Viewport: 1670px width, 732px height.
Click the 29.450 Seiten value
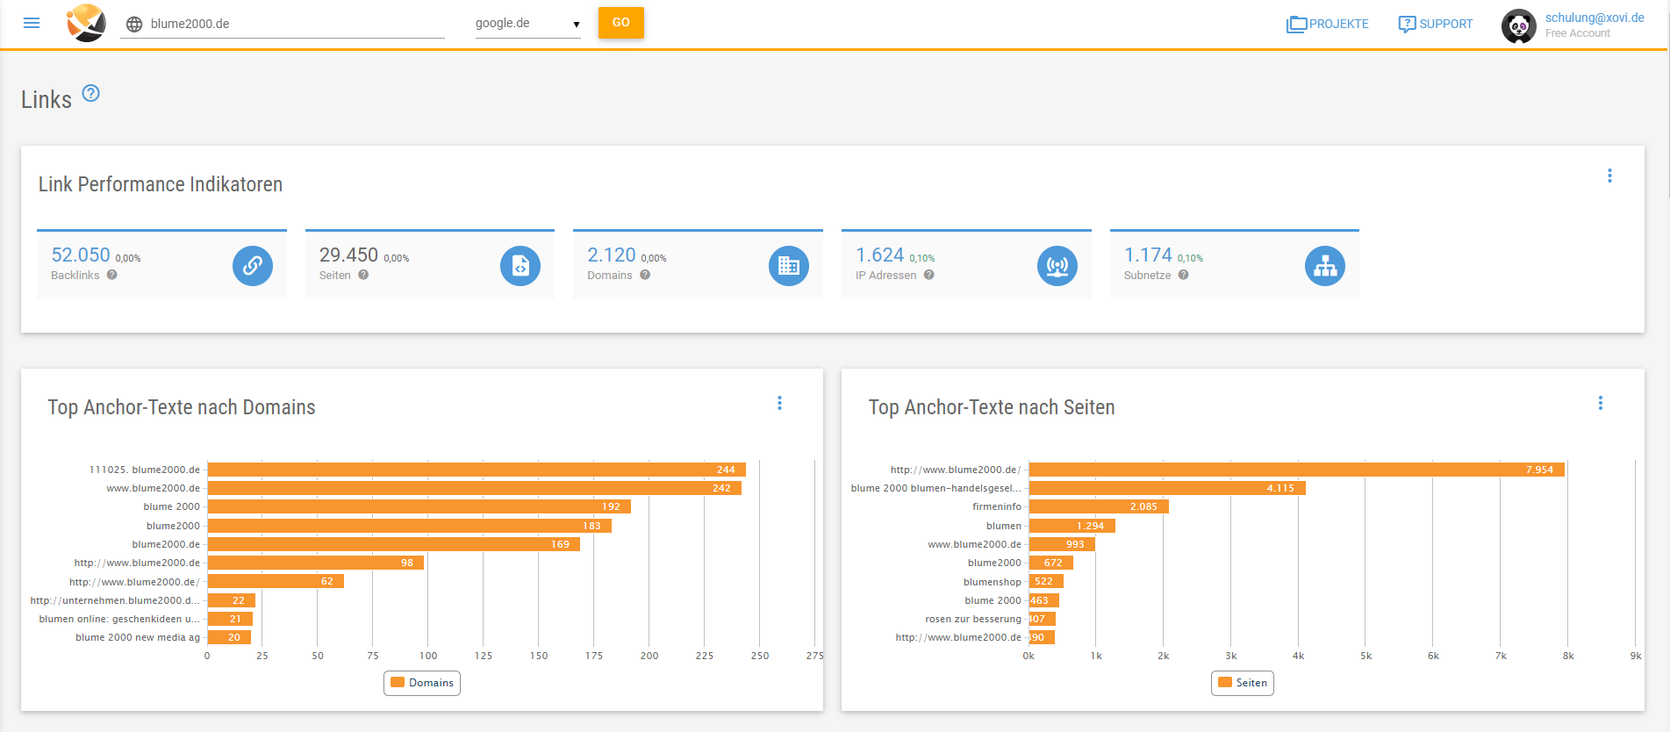[348, 255]
